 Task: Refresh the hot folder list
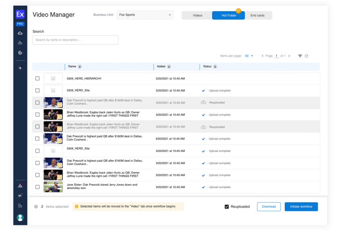coord(306,56)
